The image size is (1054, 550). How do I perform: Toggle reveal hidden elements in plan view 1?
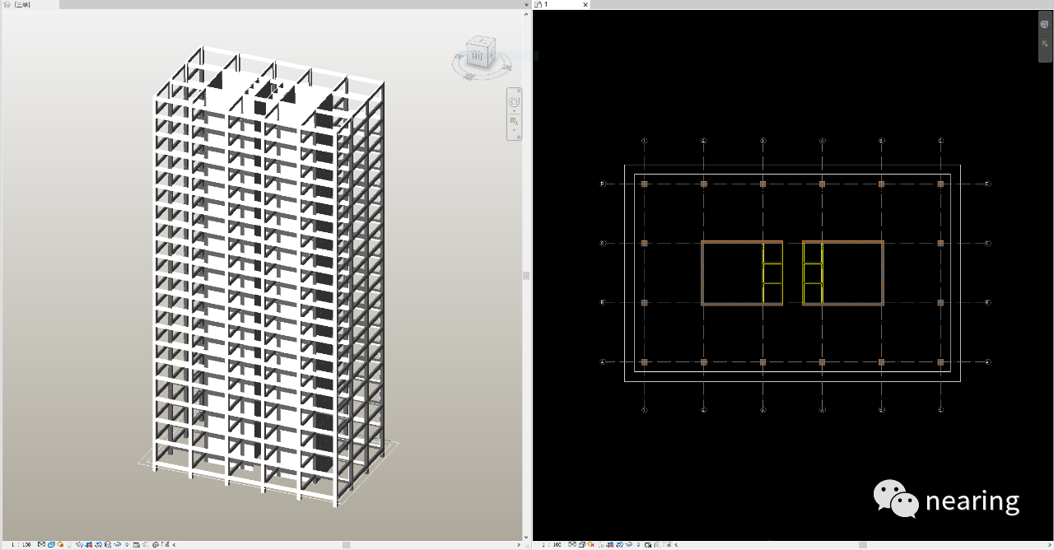[x=638, y=544]
